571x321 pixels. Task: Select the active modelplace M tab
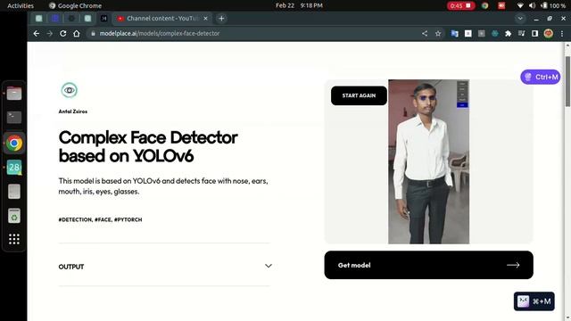103,18
